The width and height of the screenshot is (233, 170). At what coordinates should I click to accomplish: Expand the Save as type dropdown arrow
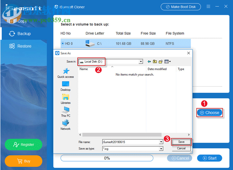tap(161, 149)
